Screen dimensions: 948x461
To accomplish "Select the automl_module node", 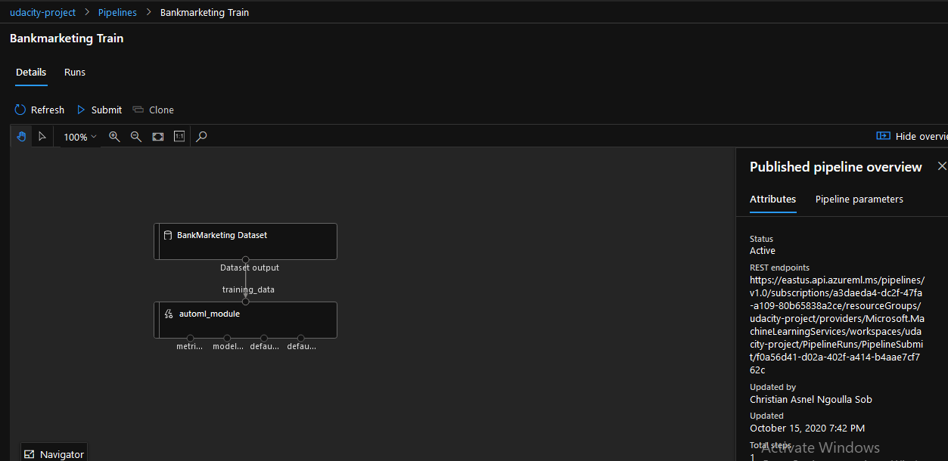I will point(245,320).
